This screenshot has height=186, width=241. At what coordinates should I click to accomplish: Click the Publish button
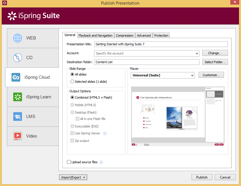point(202,177)
